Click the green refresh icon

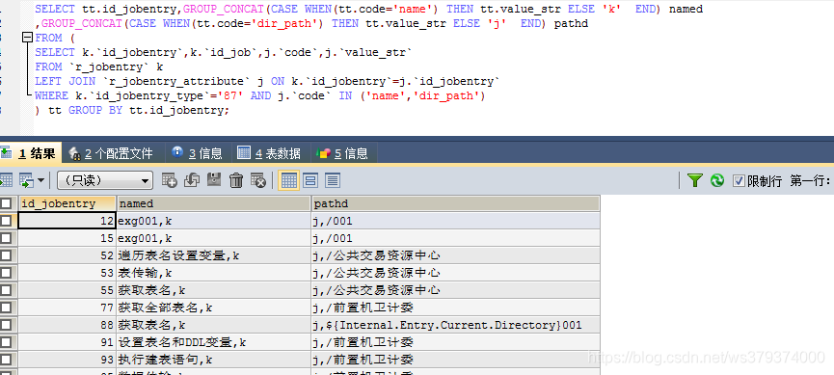pyautogui.click(x=717, y=180)
